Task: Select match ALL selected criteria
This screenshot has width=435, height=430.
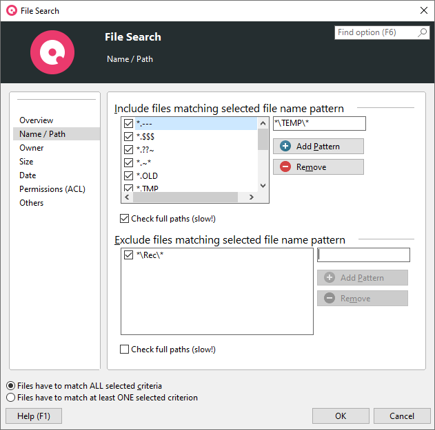Action: point(10,386)
